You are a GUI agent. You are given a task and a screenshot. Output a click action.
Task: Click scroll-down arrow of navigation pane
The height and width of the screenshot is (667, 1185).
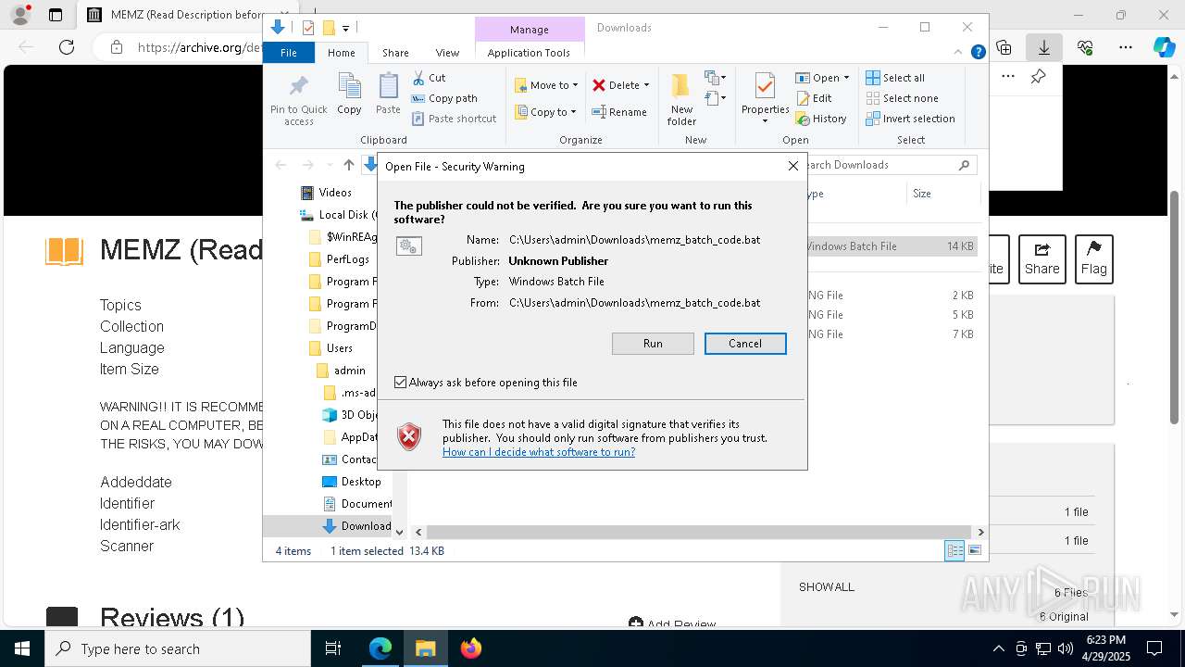coord(400,533)
